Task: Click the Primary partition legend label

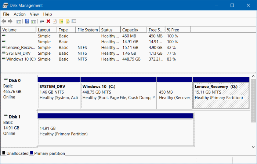Action: coord(50,153)
